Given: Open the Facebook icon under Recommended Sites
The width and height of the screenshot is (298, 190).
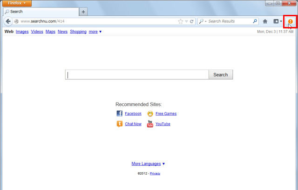Looking at the screenshot, I should pos(120,114).
